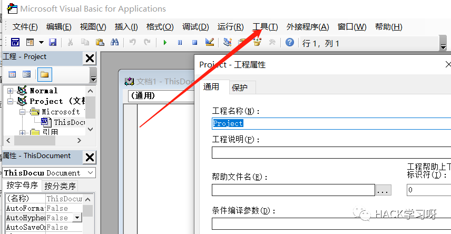Open the 视图(V) menu
The image size is (451, 234).
[93, 27]
